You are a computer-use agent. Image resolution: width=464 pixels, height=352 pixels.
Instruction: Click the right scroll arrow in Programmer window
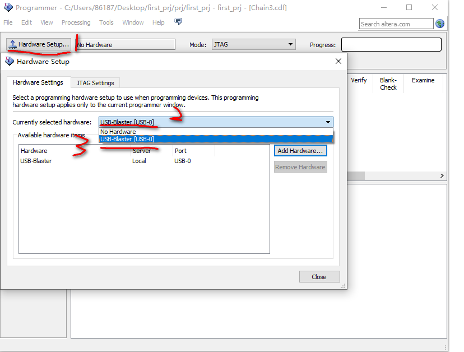point(442,175)
